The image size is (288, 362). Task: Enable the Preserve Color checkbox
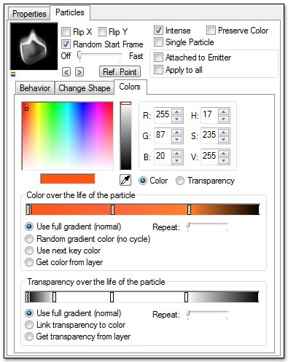point(211,31)
